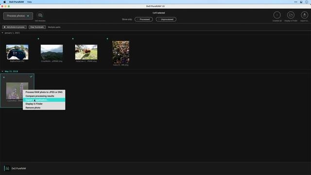Click the Export to toolbar icon

coord(305,15)
